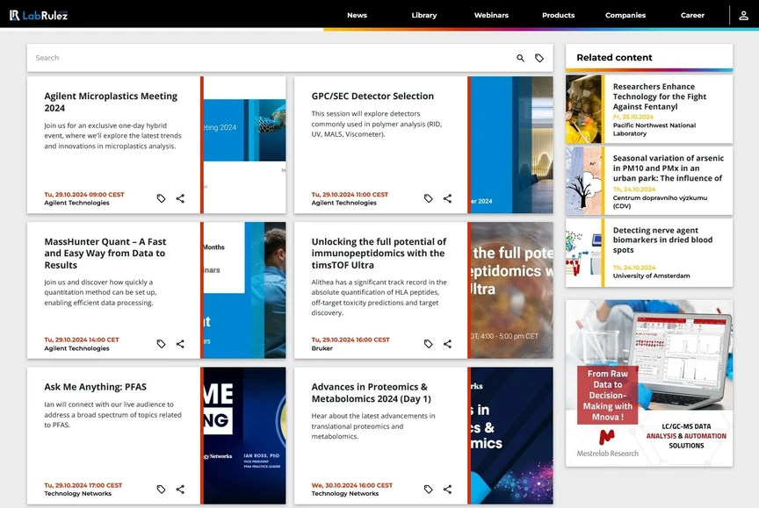
Task: Open the Products menu item
Action: pyautogui.click(x=558, y=15)
